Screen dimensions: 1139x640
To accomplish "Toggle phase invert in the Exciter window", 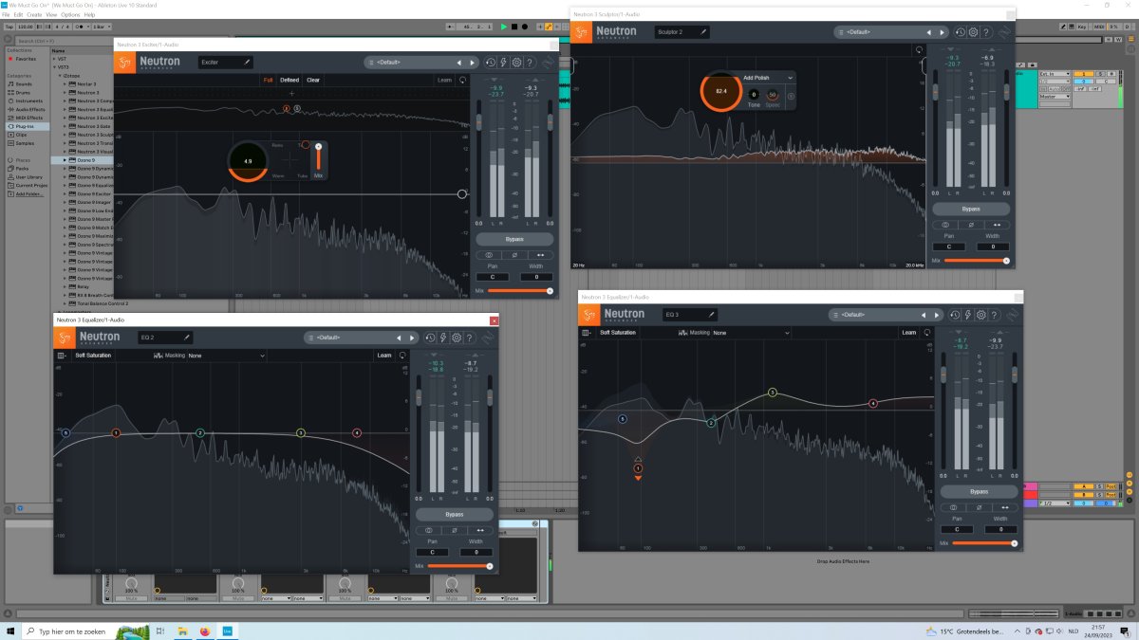I will click(x=514, y=255).
